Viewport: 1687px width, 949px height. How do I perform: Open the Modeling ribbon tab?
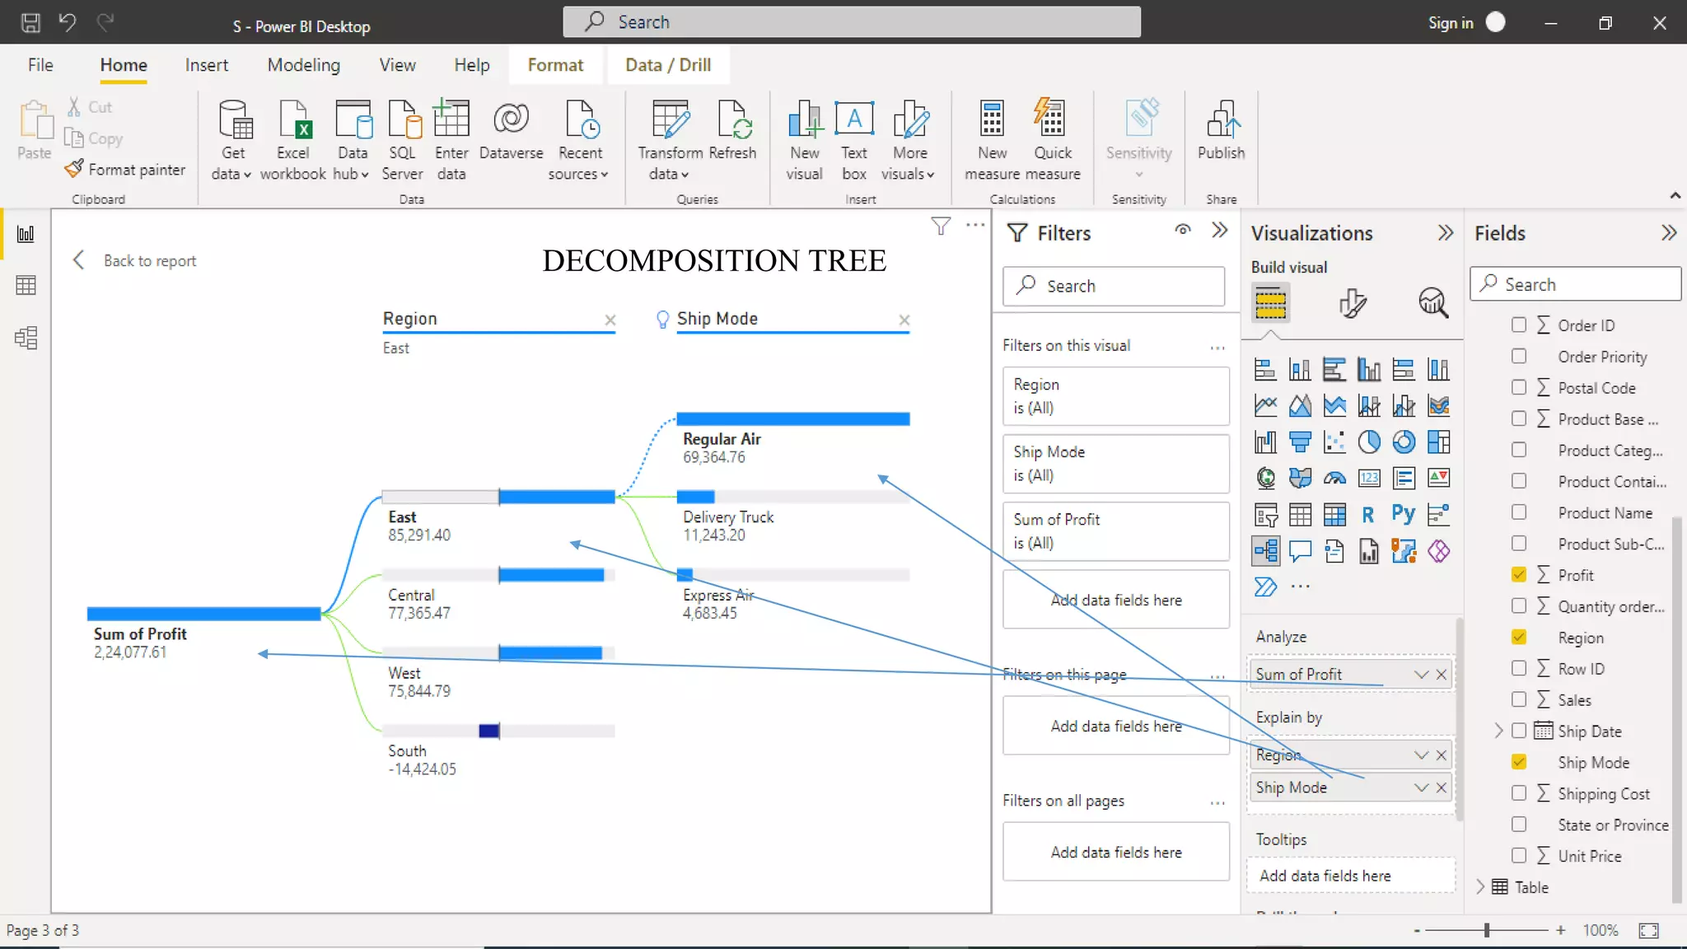[303, 65]
